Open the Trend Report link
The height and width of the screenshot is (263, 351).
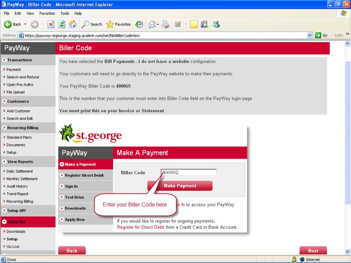click(17, 194)
